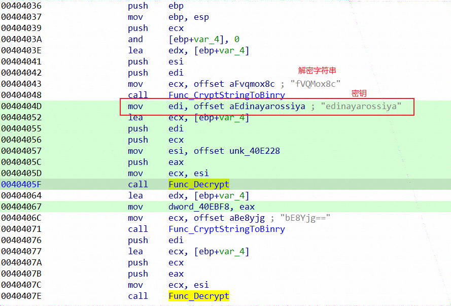Click push eax at address 0040405C
The width and height of the screenshot is (451, 306).
click(x=156, y=162)
